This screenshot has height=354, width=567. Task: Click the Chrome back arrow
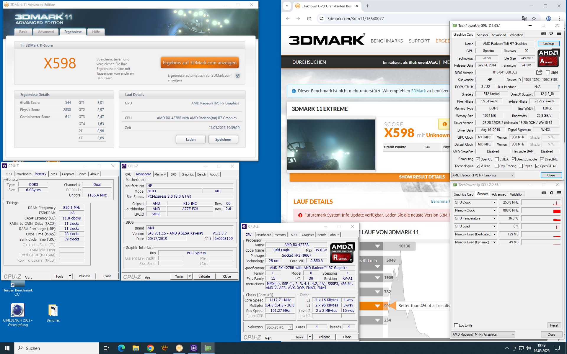[x=288, y=19]
